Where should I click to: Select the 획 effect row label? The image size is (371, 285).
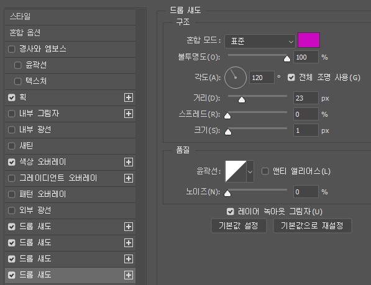[x=23, y=97]
